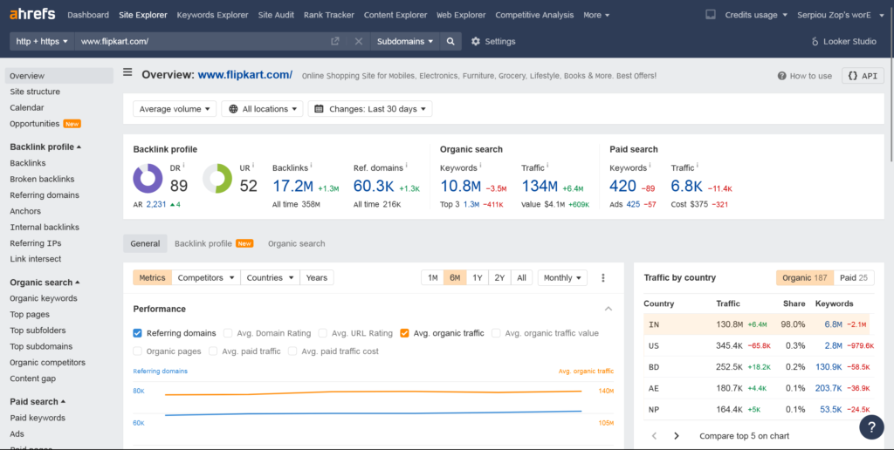894x450 pixels.
Task: Switch to Backlink profile tab
Action: coord(214,243)
